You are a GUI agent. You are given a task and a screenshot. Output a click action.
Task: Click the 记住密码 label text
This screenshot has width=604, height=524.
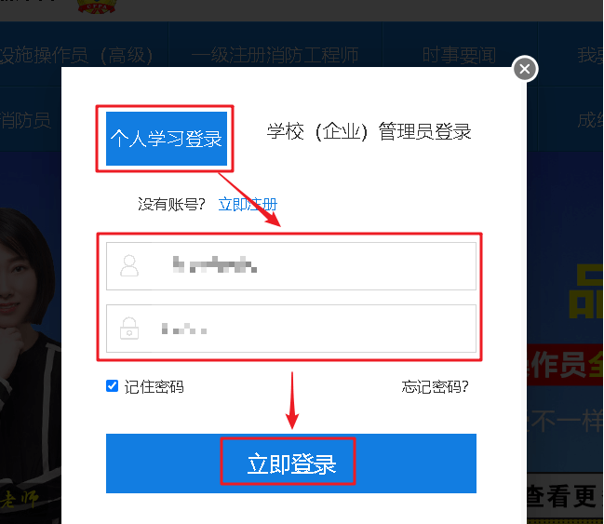pyautogui.click(x=154, y=387)
